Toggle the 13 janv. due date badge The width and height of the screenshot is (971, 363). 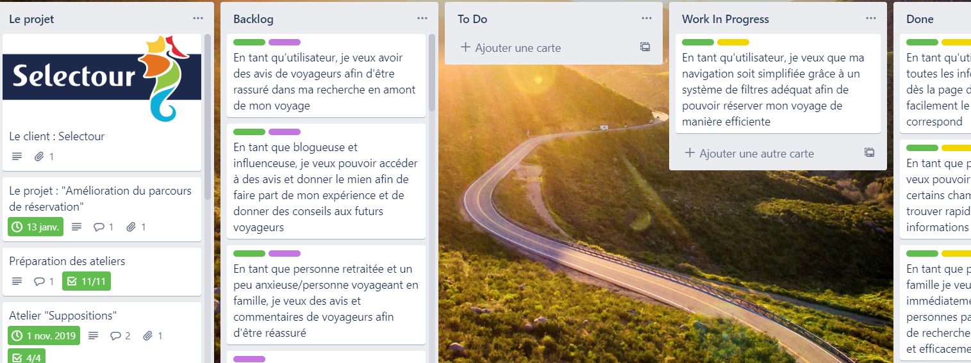[36, 227]
